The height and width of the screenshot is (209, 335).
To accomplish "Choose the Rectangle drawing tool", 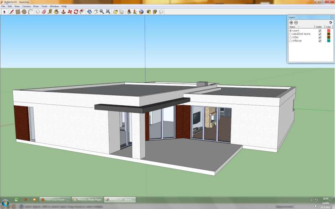I will (x=18, y=12).
